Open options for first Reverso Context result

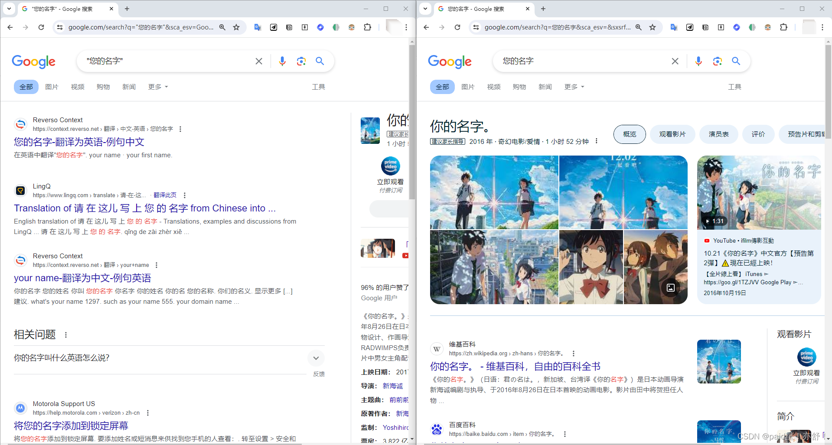(x=180, y=129)
